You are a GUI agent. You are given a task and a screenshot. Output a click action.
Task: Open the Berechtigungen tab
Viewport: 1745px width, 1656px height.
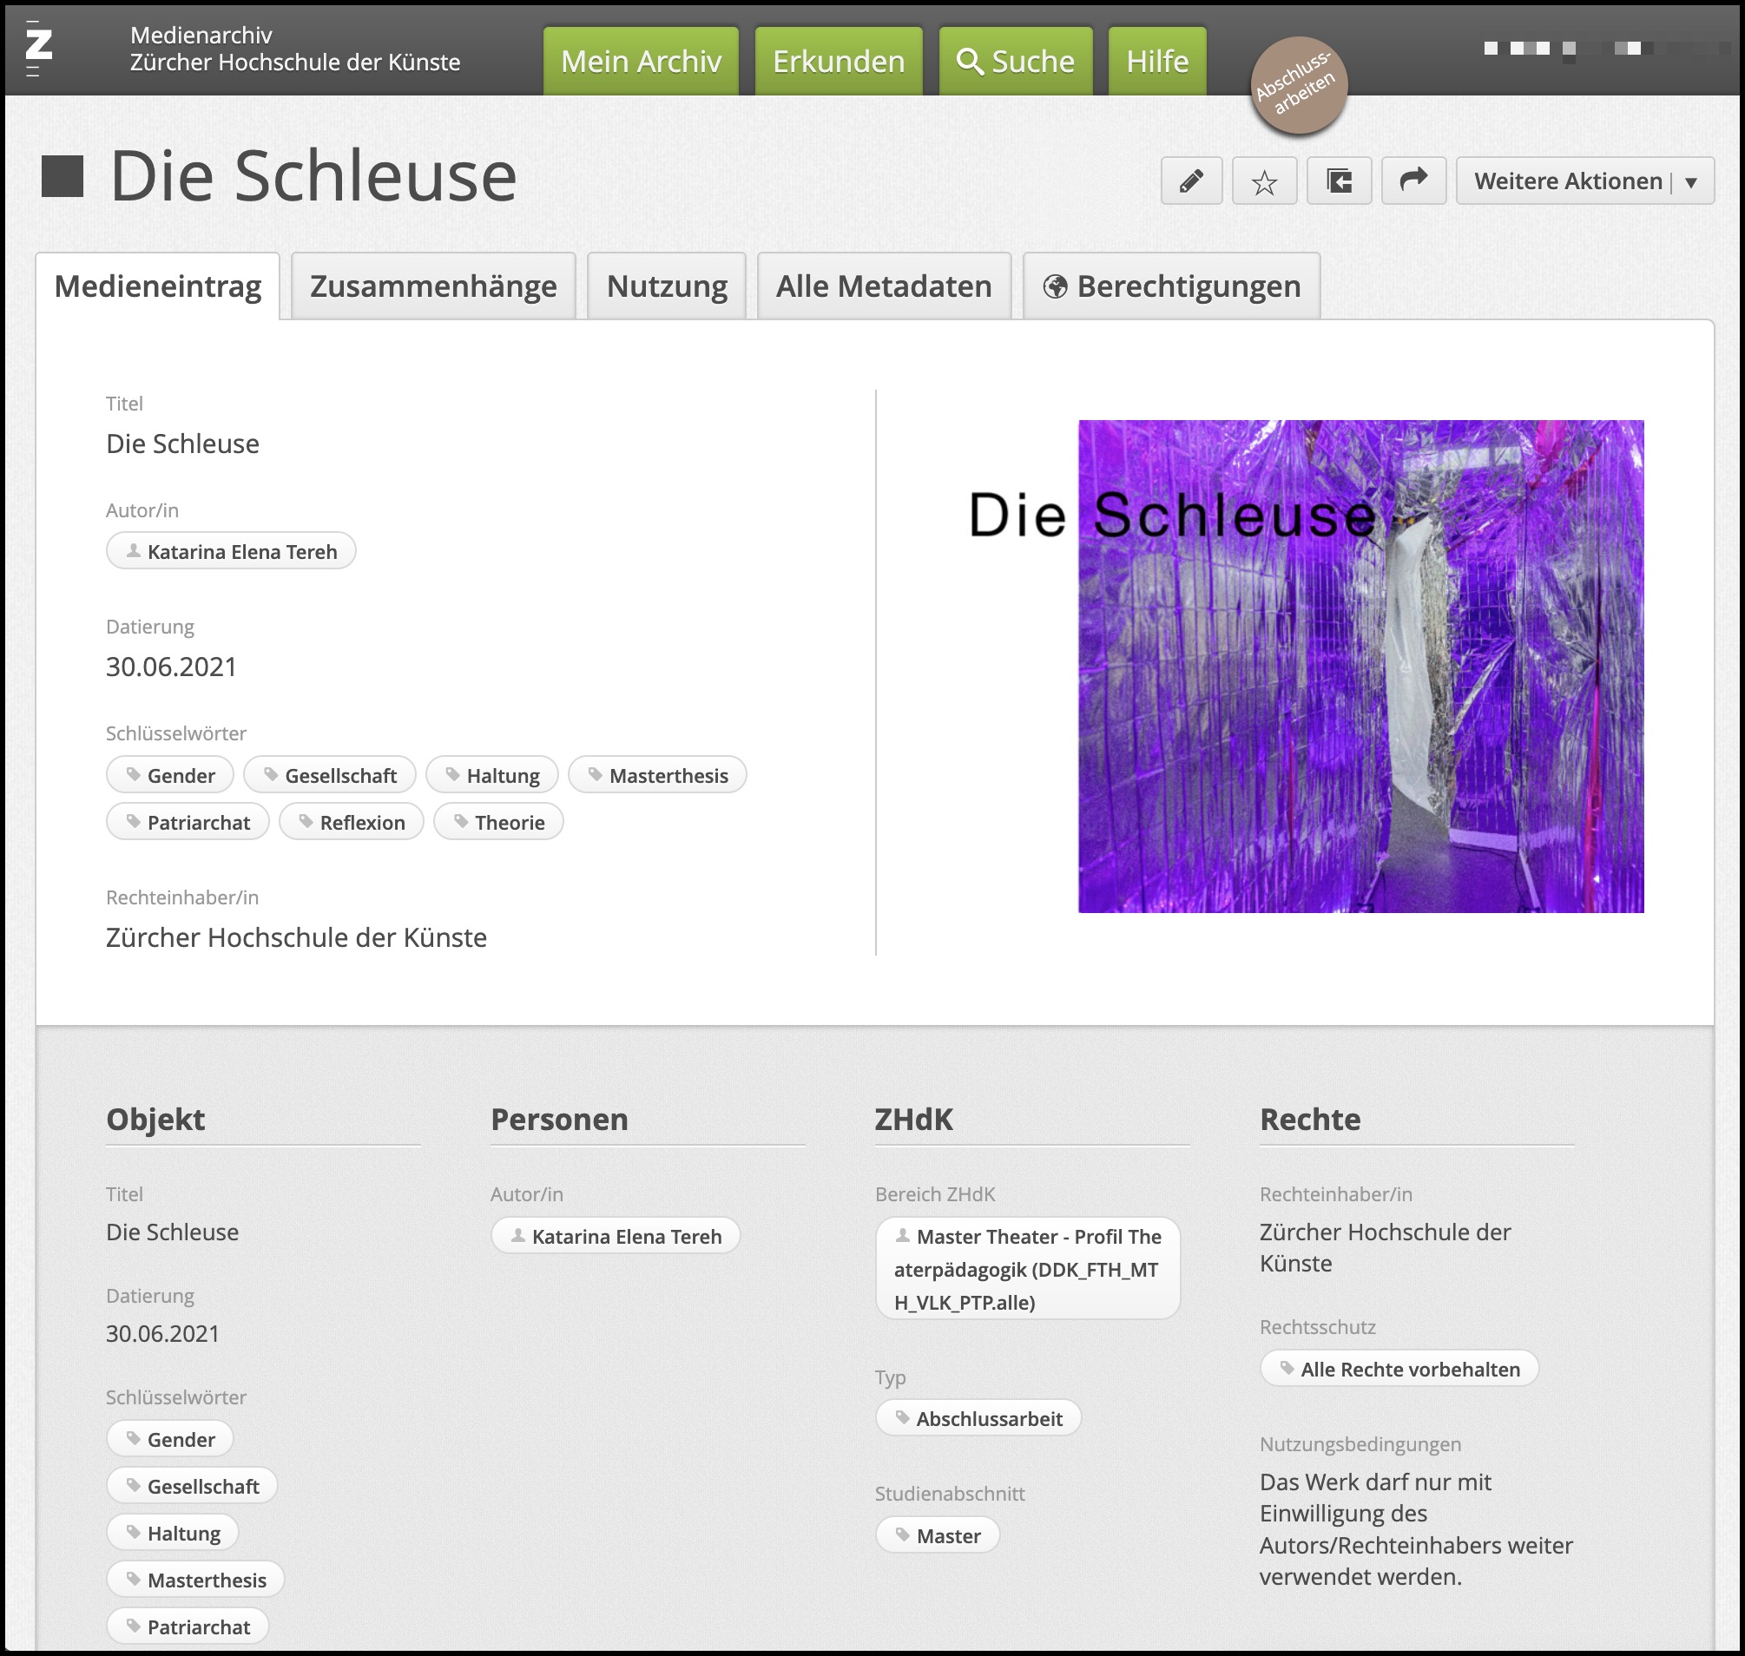1171,286
